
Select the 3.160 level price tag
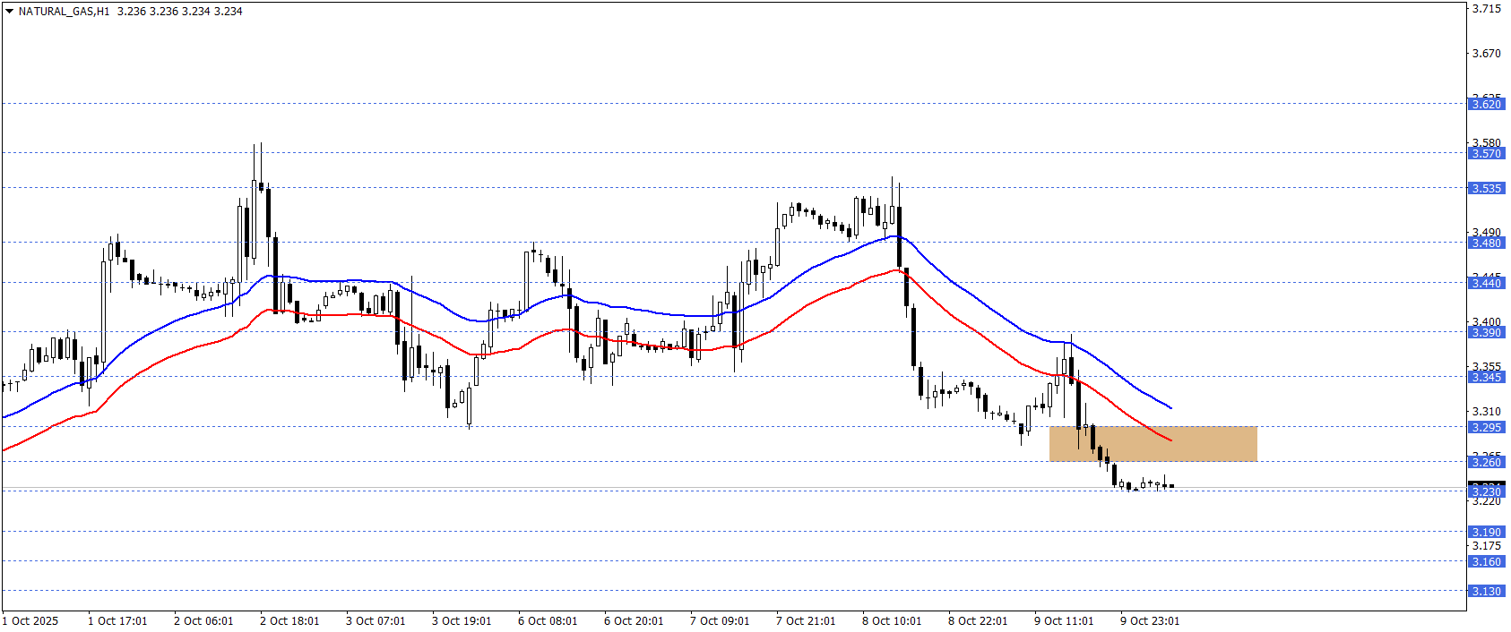pos(1486,562)
